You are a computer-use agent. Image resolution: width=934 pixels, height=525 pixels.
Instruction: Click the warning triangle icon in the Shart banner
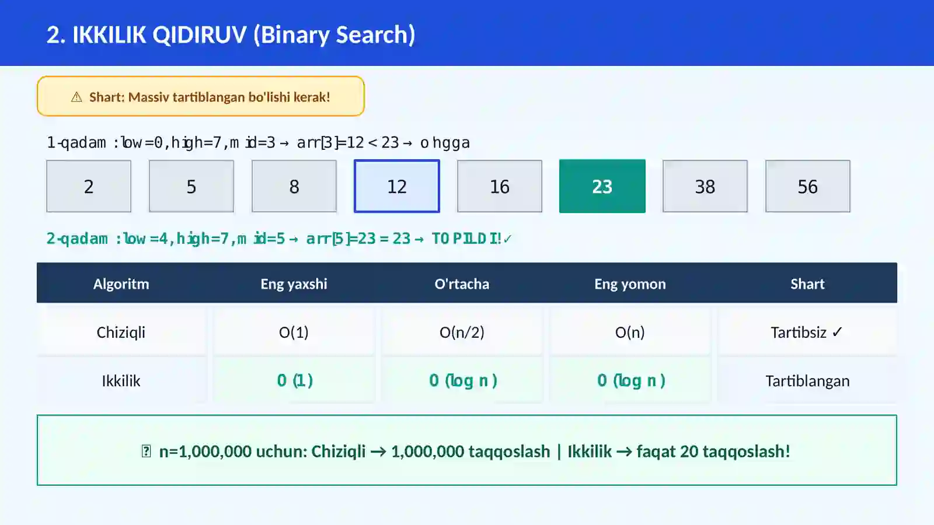tap(76, 97)
